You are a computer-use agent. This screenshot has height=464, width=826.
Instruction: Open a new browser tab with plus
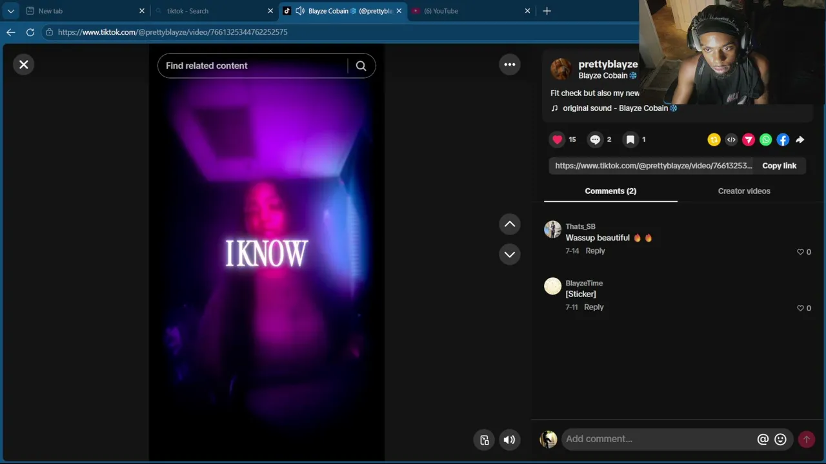coord(547,11)
